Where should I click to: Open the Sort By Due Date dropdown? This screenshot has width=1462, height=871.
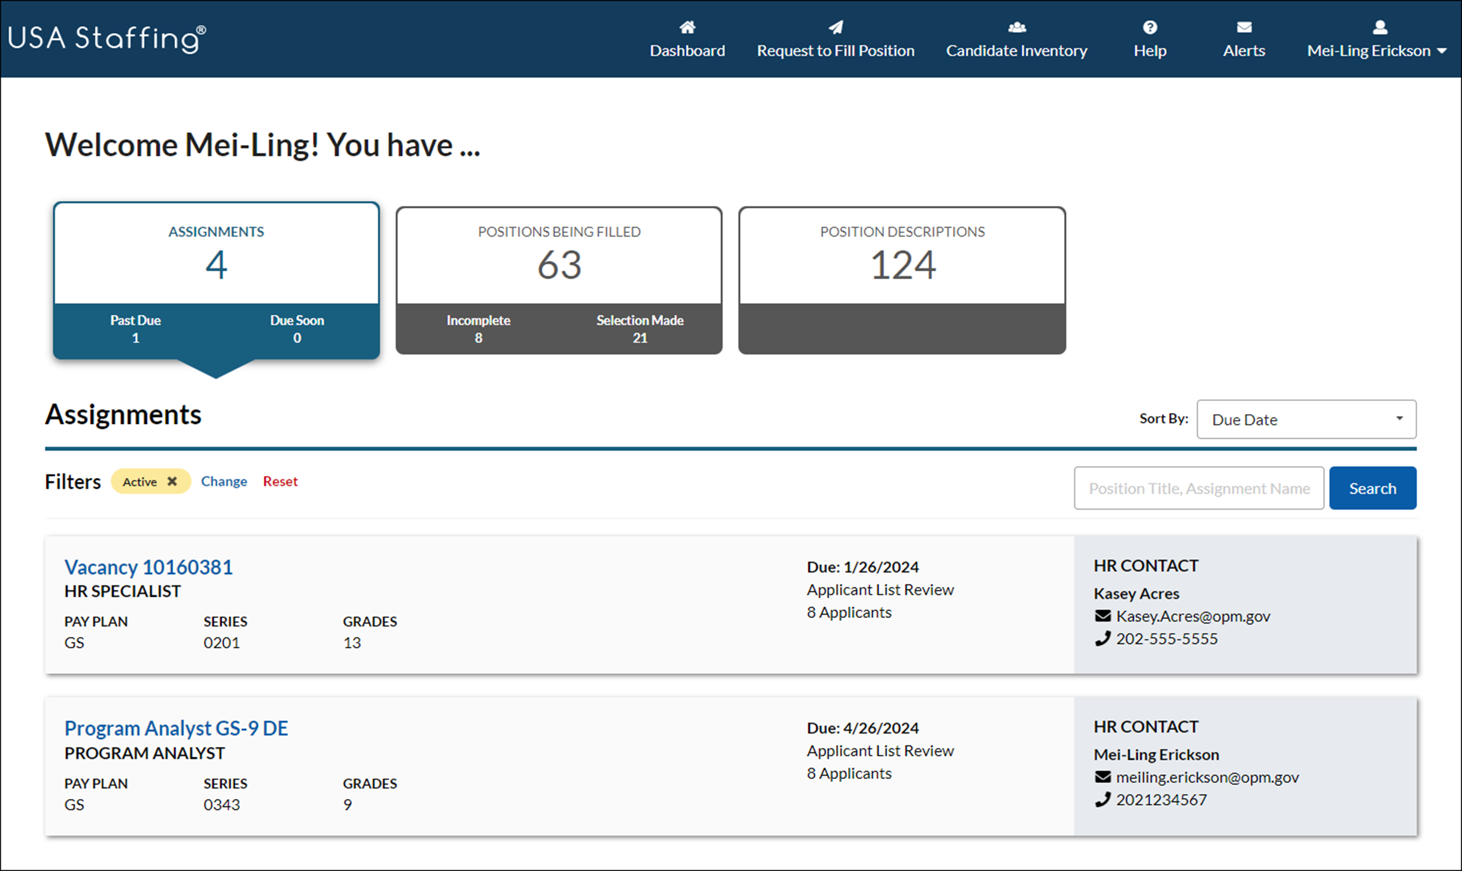click(1307, 419)
